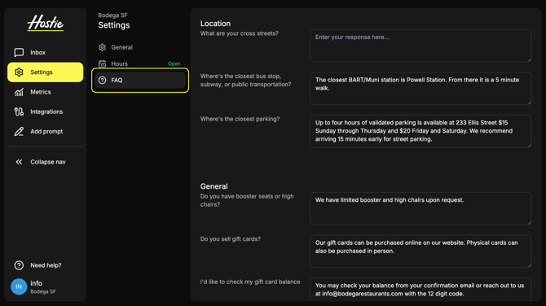
Task: Click the Bodega SF label above Settings
Action: (112, 15)
